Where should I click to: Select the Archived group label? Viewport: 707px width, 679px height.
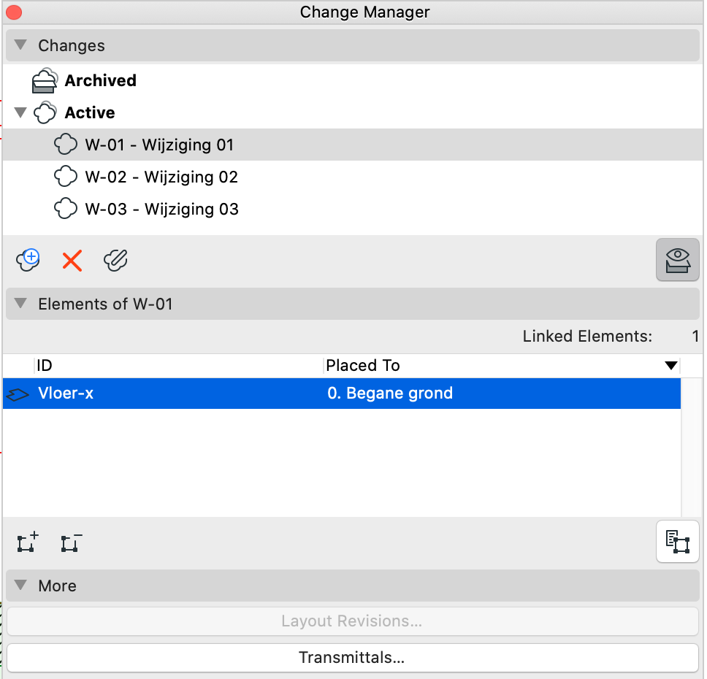click(100, 80)
